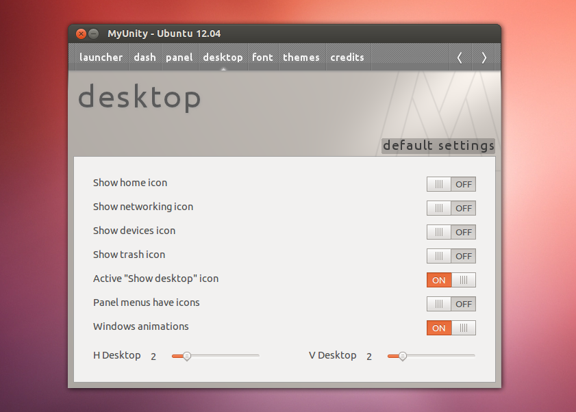
Task: Click the "Show trash icon" label
Action: [x=129, y=255]
